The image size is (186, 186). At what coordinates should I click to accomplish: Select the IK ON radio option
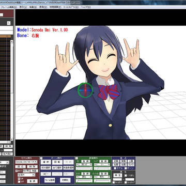click(x=19, y=179)
